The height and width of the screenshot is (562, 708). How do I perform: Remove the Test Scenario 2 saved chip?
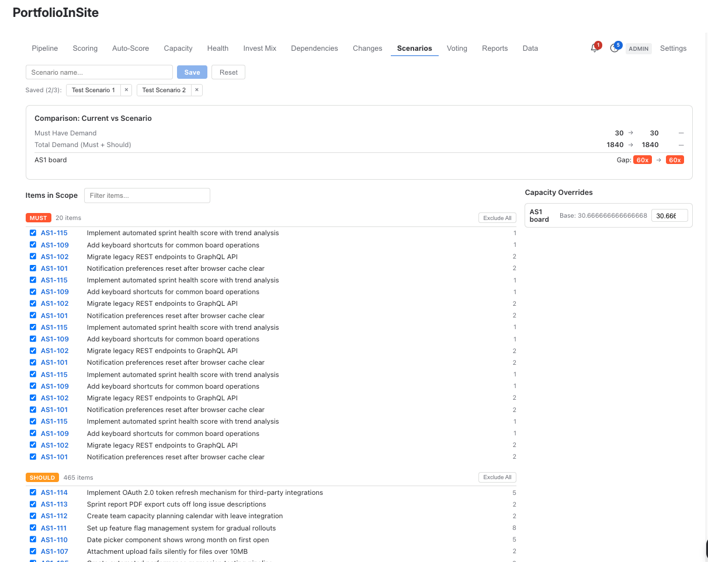pos(197,90)
